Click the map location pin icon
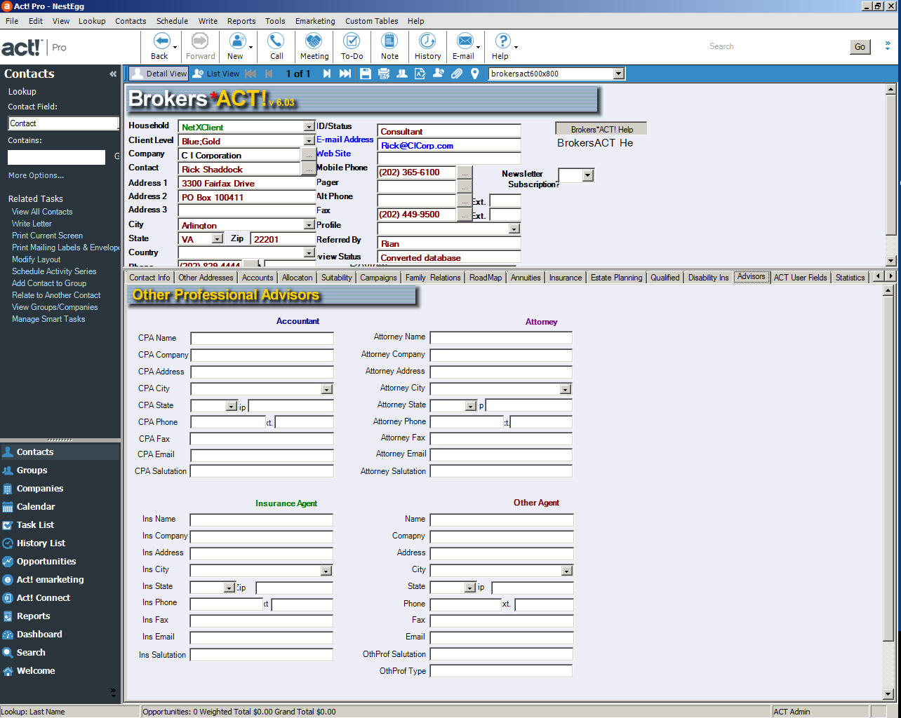901x718 pixels. tap(475, 74)
